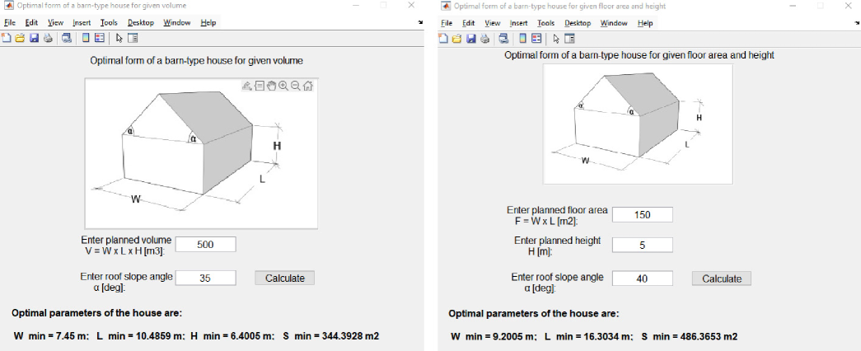Open View menu in left window
The width and height of the screenshot is (861, 351).
coord(55,22)
